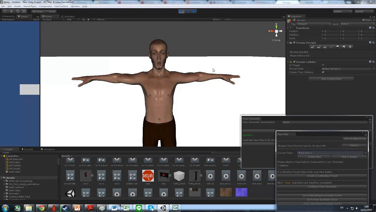Open the Transform component help icon
The width and height of the screenshot is (376, 212).
coord(370,28)
